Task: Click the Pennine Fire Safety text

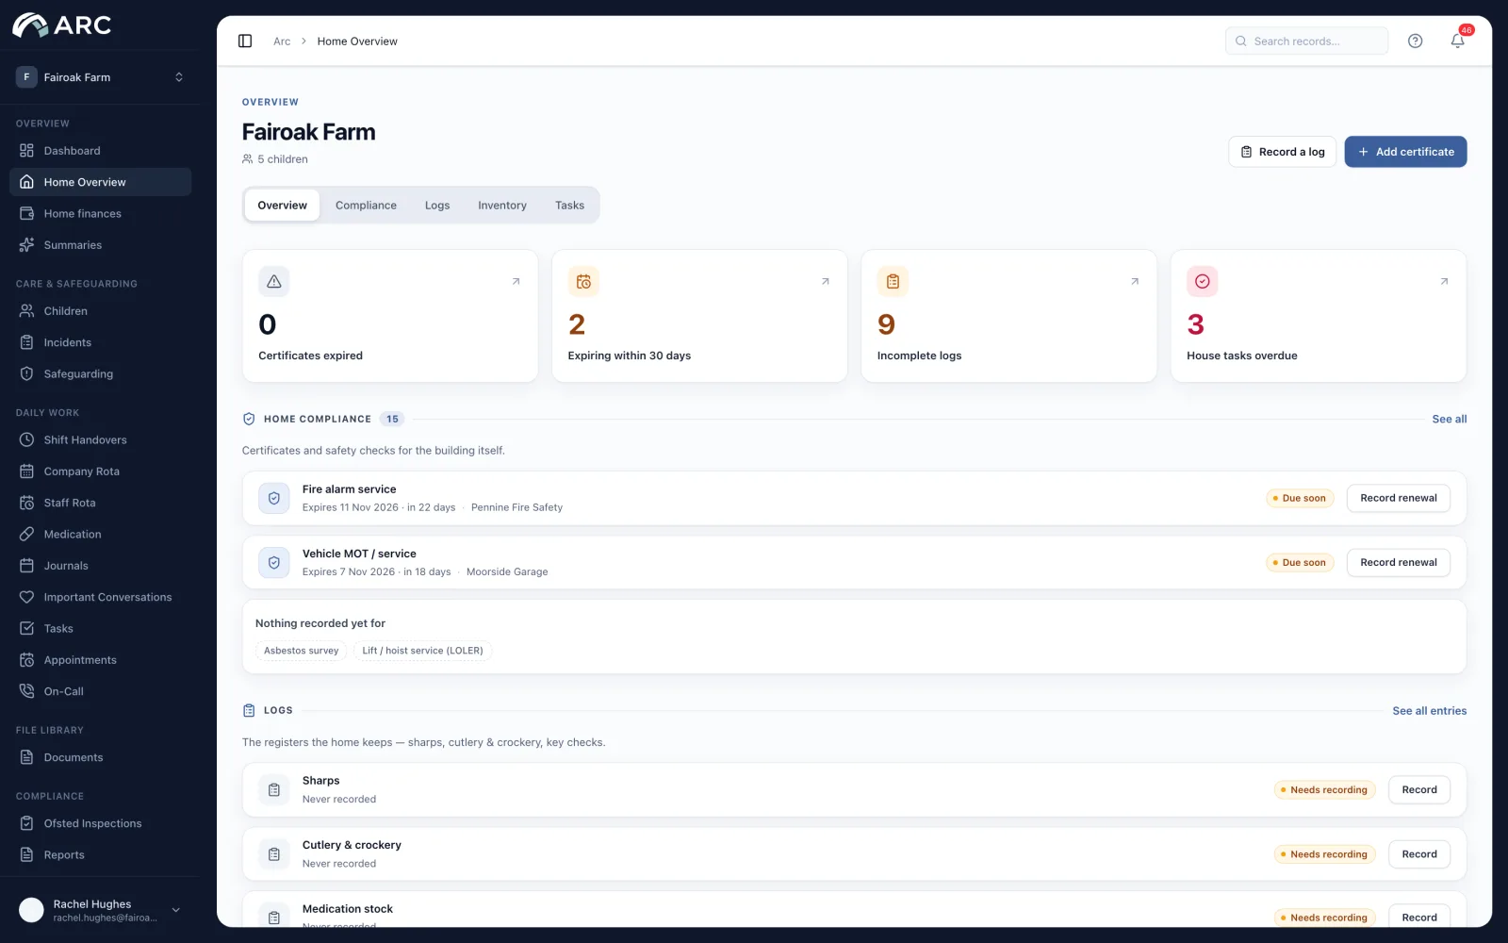Action: [x=516, y=507]
